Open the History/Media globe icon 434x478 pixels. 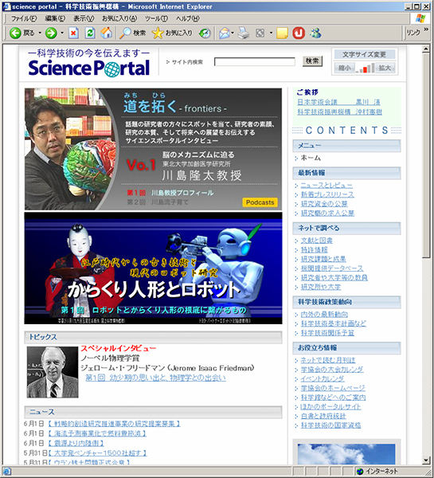coord(205,33)
